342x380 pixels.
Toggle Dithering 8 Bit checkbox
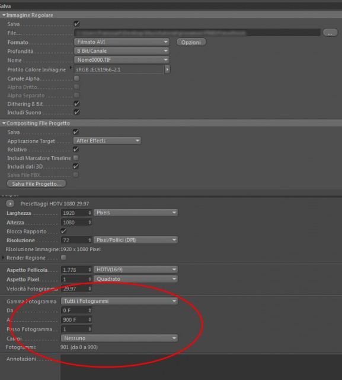pyautogui.click(x=76, y=104)
